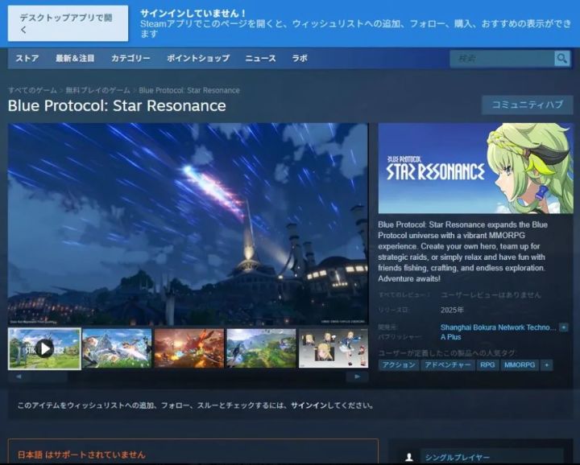Screen dimensions: 580x465
Task: Click the search input field
Action: [x=502, y=59]
